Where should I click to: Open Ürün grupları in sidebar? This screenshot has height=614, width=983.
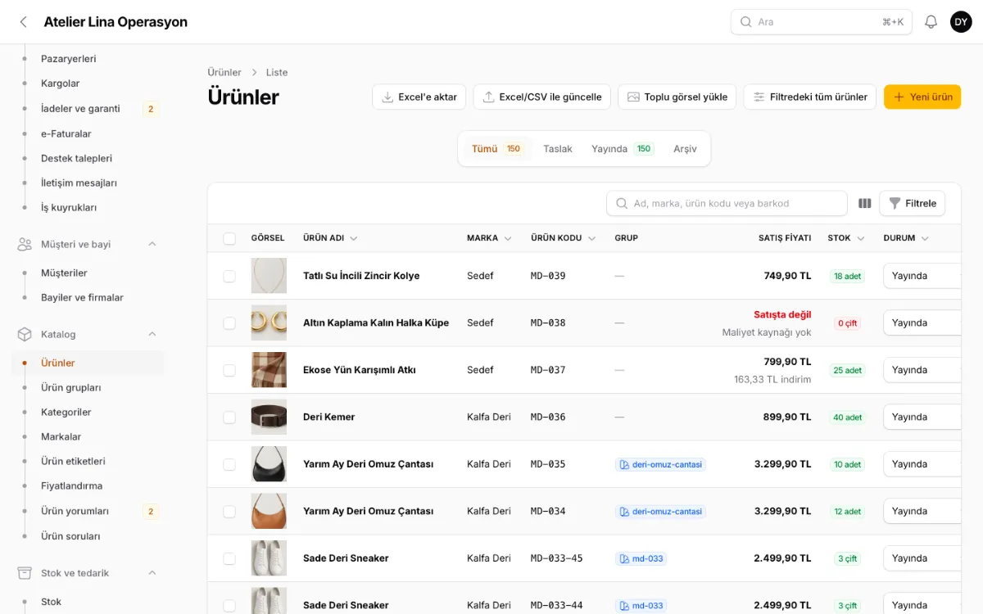point(71,388)
